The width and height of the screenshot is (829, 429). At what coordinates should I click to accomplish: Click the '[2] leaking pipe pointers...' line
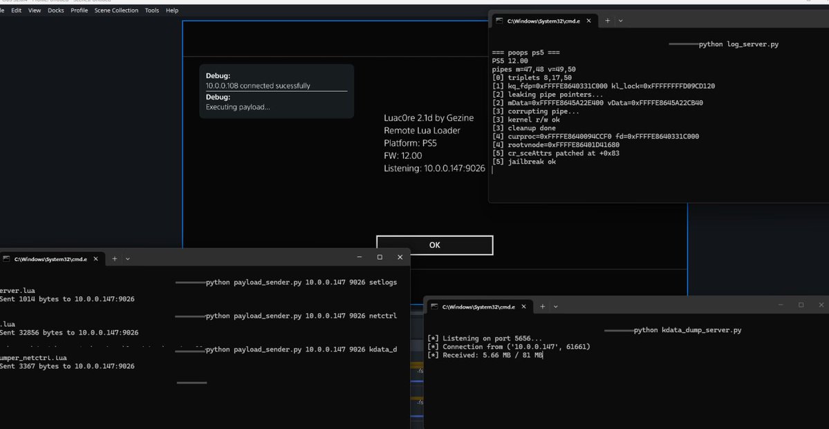tap(548, 95)
